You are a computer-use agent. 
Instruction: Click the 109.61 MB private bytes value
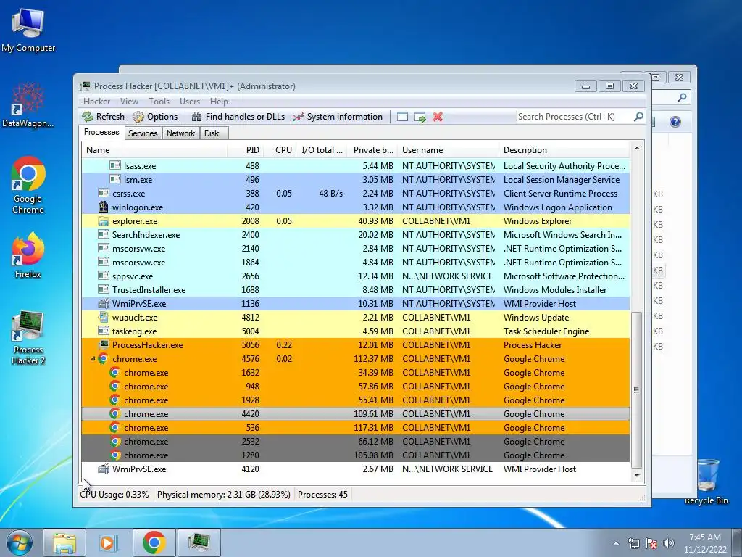click(x=373, y=414)
